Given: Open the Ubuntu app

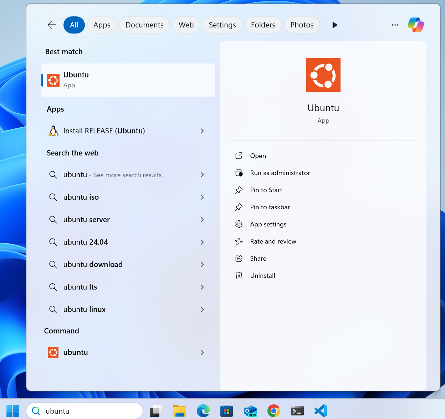Looking at the screenshot, I should point(128,80).
